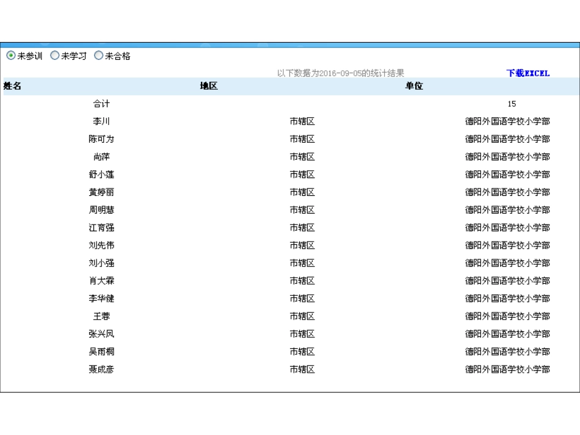
Task: Click the total count value 15
Action: (512, 104)
